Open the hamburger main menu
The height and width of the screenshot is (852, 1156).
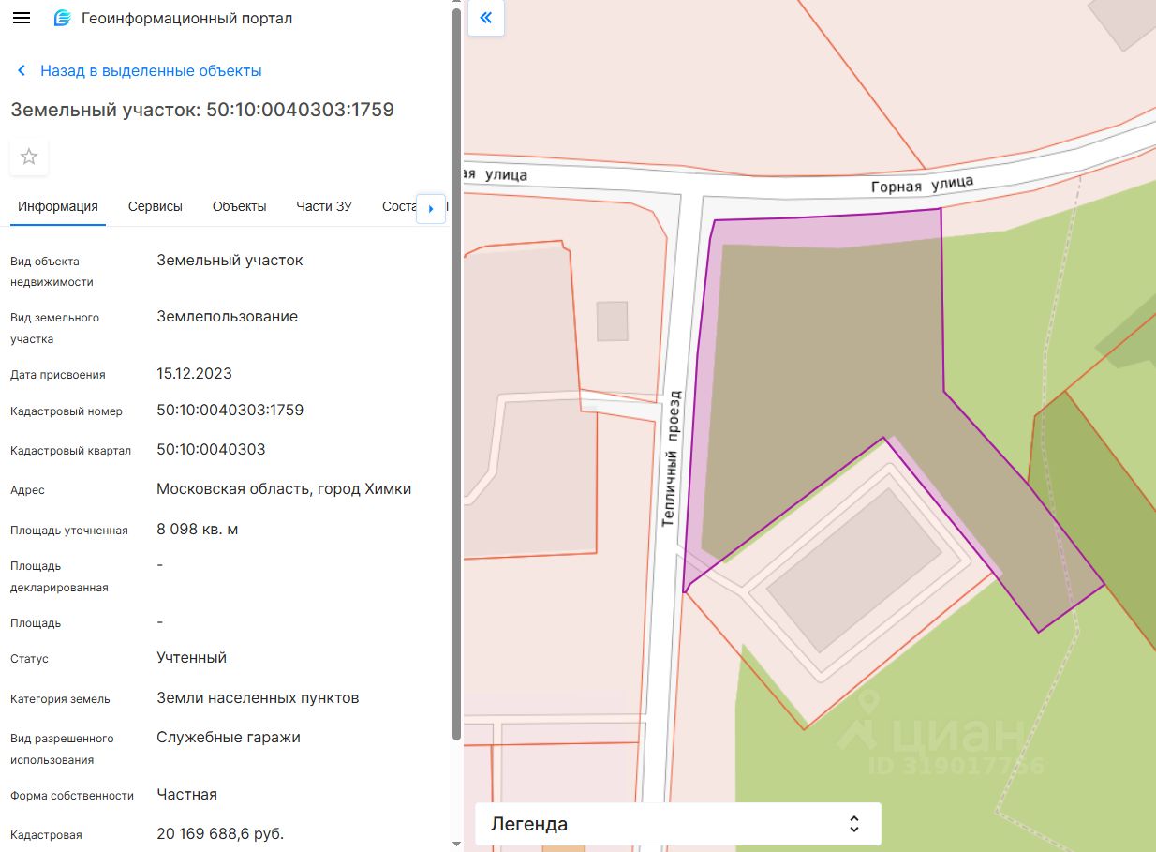(22, 19)
